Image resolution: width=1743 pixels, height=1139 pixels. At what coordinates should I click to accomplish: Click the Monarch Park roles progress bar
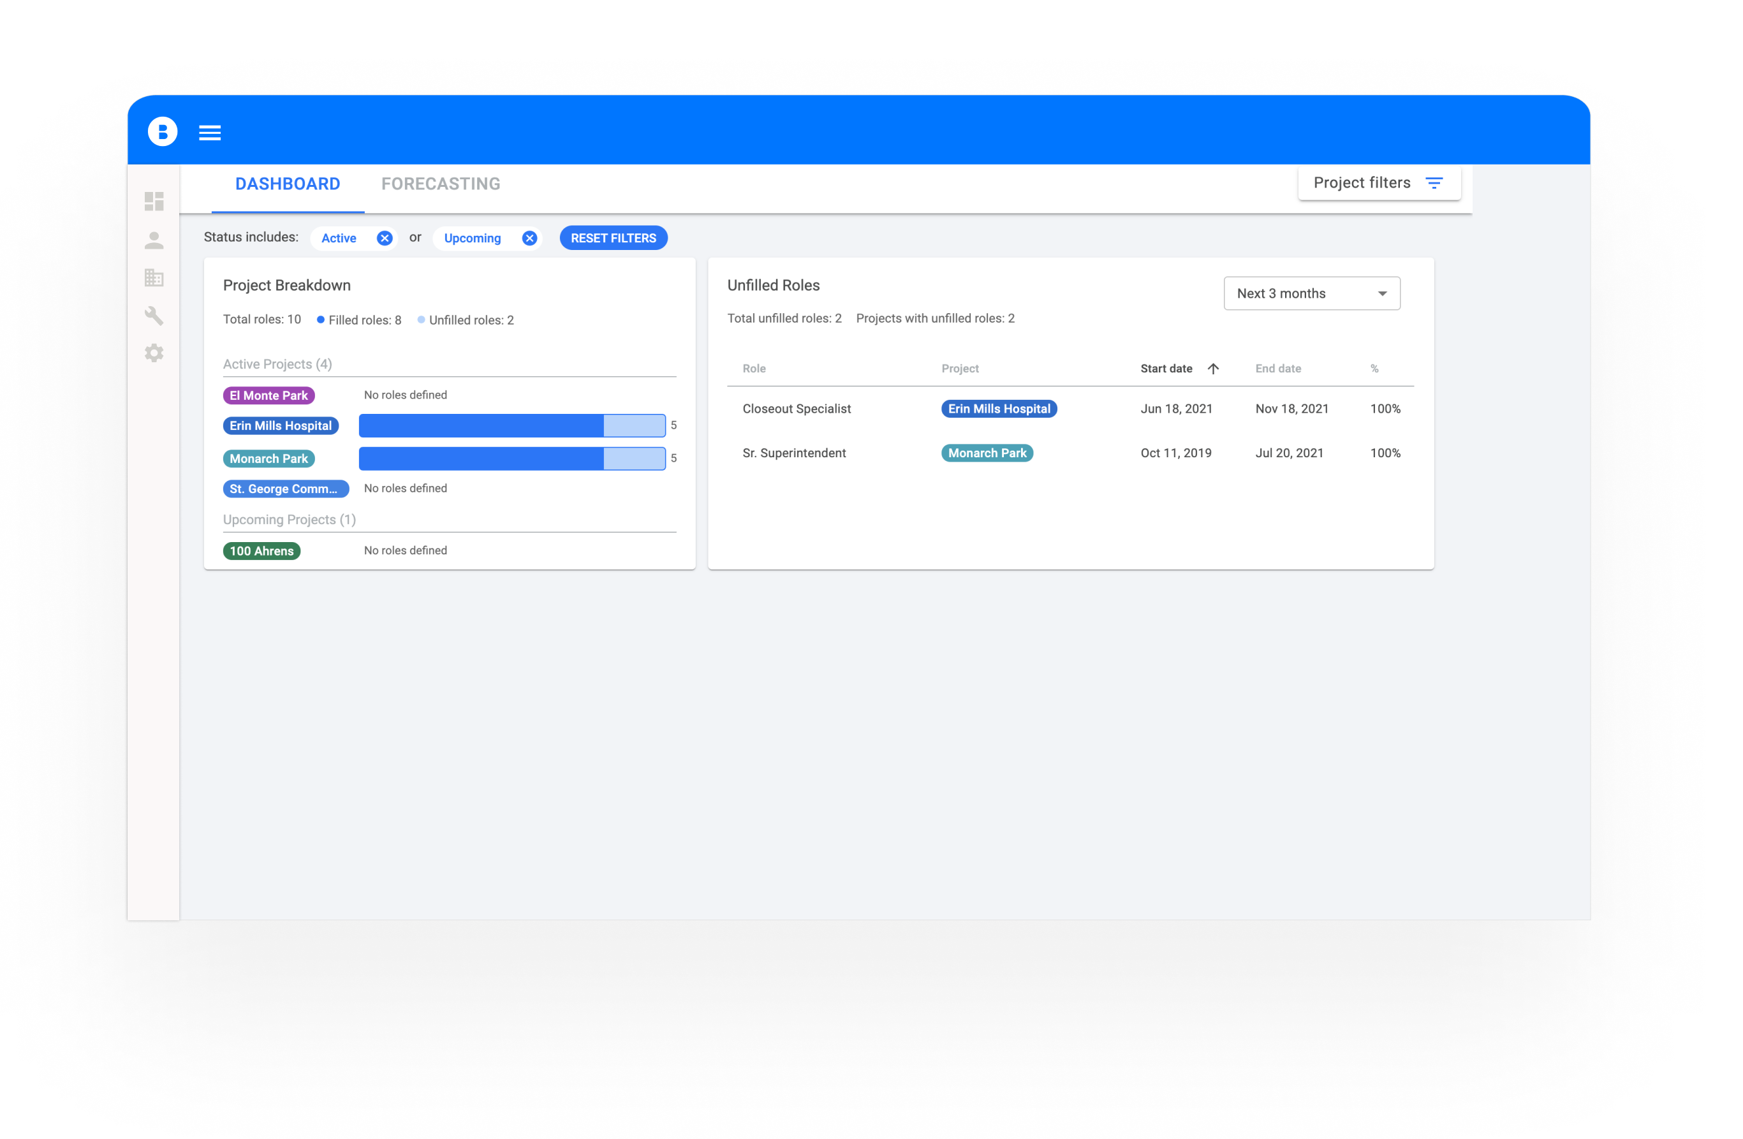point(512,459)
